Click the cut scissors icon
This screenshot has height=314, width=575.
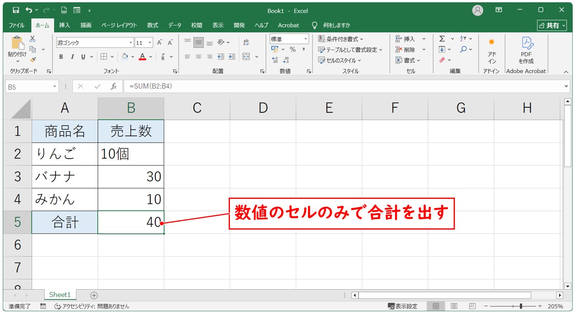(x=33, y=39)
